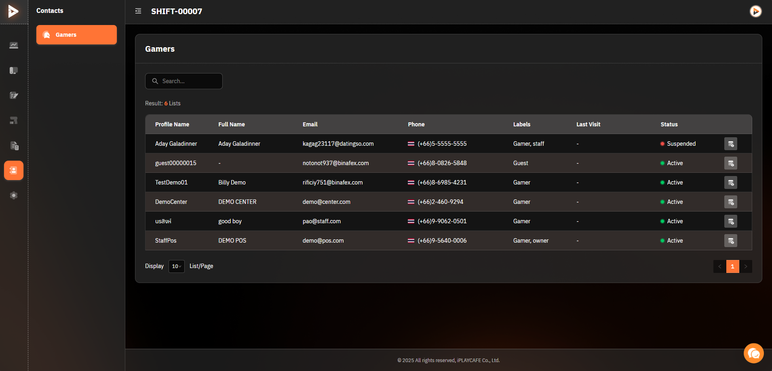Screen dimensions: 772x371
Task: Click the Guest label cell
Action: [x=521, y=163]
